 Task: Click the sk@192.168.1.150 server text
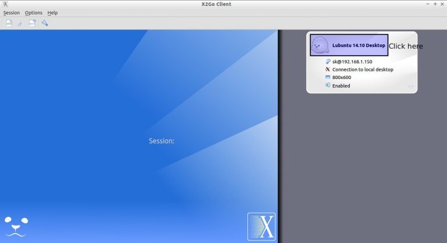pos(352,62)
